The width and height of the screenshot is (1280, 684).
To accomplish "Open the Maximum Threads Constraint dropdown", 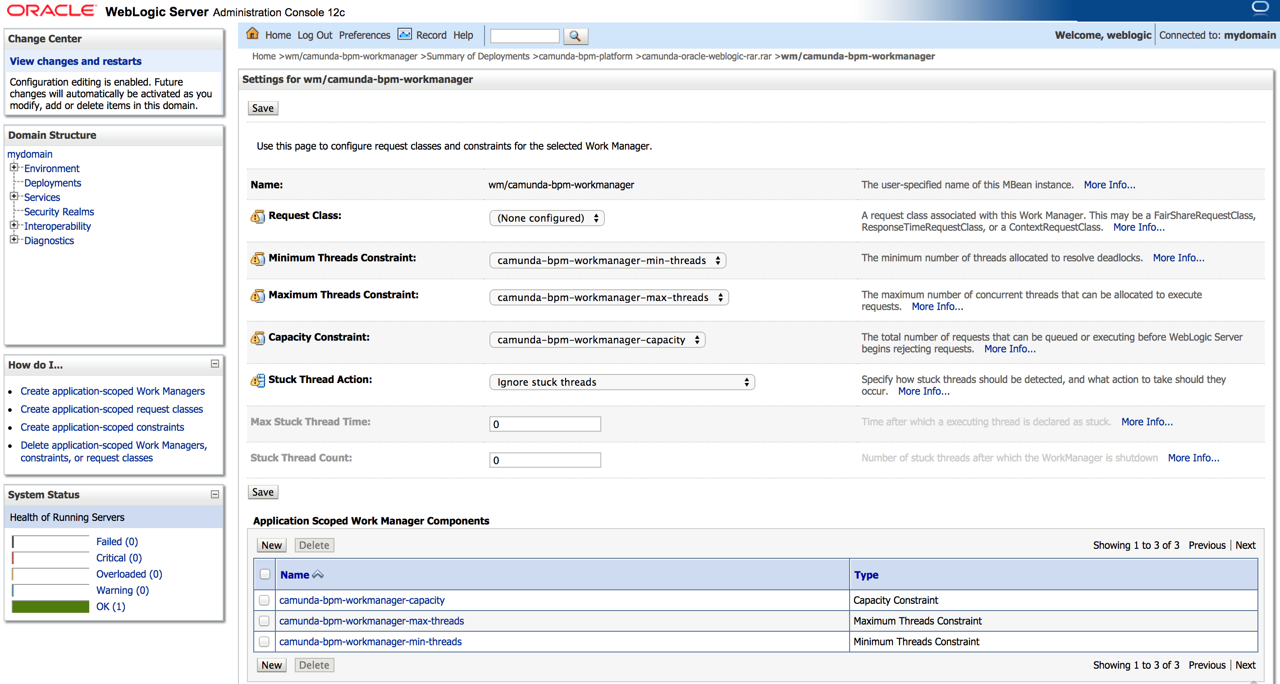I will click(609, 297).
